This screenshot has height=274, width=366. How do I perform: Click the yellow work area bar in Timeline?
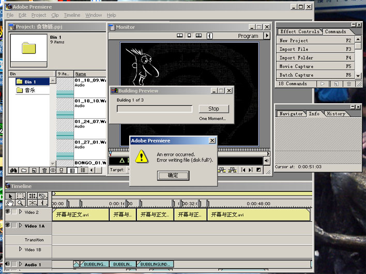[x=182, y=194]
